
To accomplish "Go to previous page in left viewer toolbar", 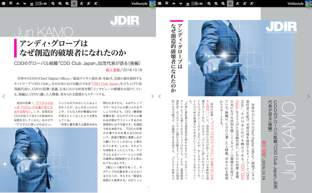I will (18, 4).
